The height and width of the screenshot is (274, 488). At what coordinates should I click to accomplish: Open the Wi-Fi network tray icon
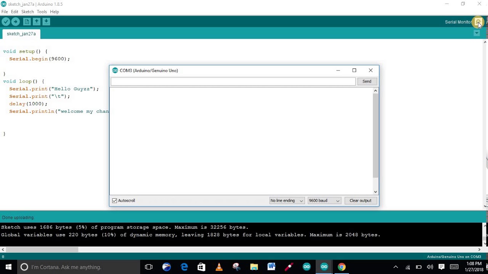[x=408, y=267]
